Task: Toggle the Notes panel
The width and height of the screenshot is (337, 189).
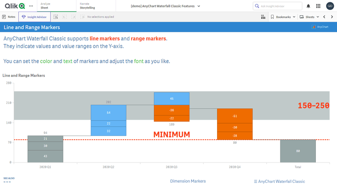Action: click(x=9, y=17)
